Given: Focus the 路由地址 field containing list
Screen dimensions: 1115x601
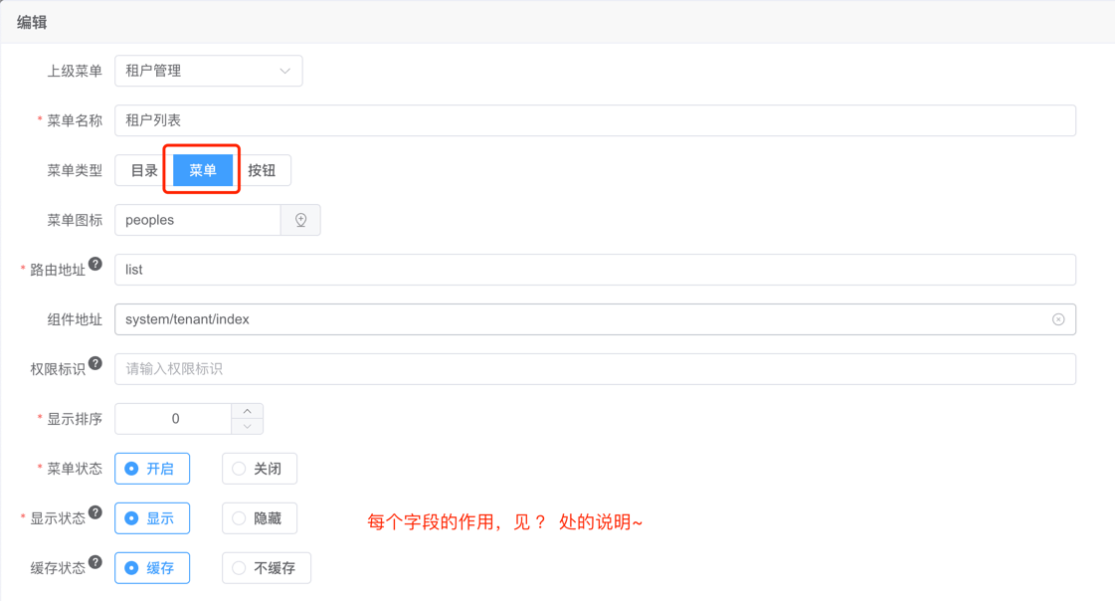Looking at the screenshot, I should [595, 270].
